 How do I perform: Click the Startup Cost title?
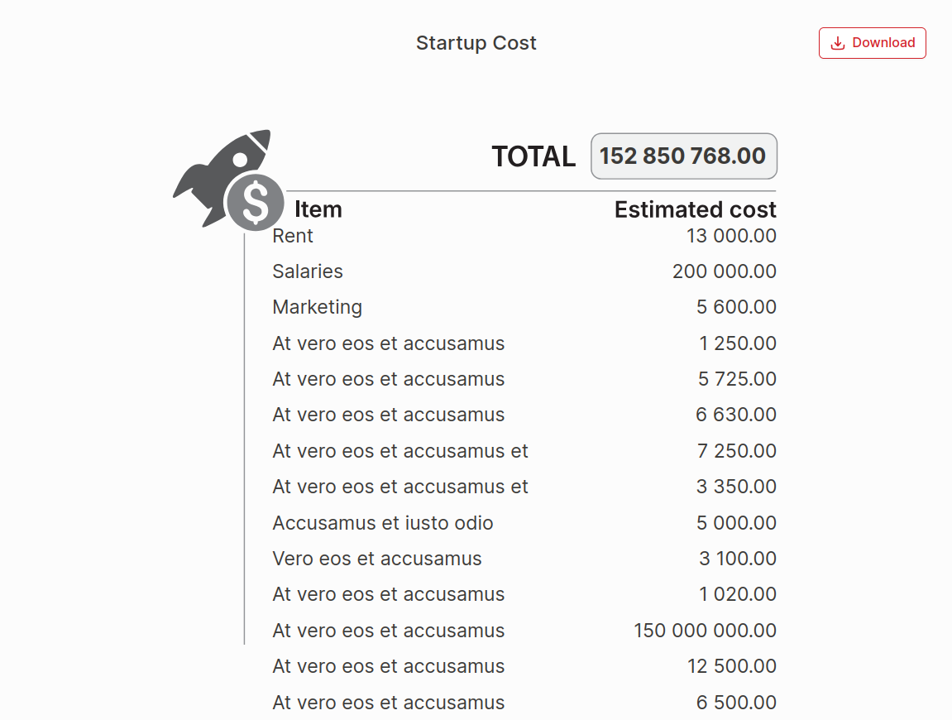click(x=476, y=42)
